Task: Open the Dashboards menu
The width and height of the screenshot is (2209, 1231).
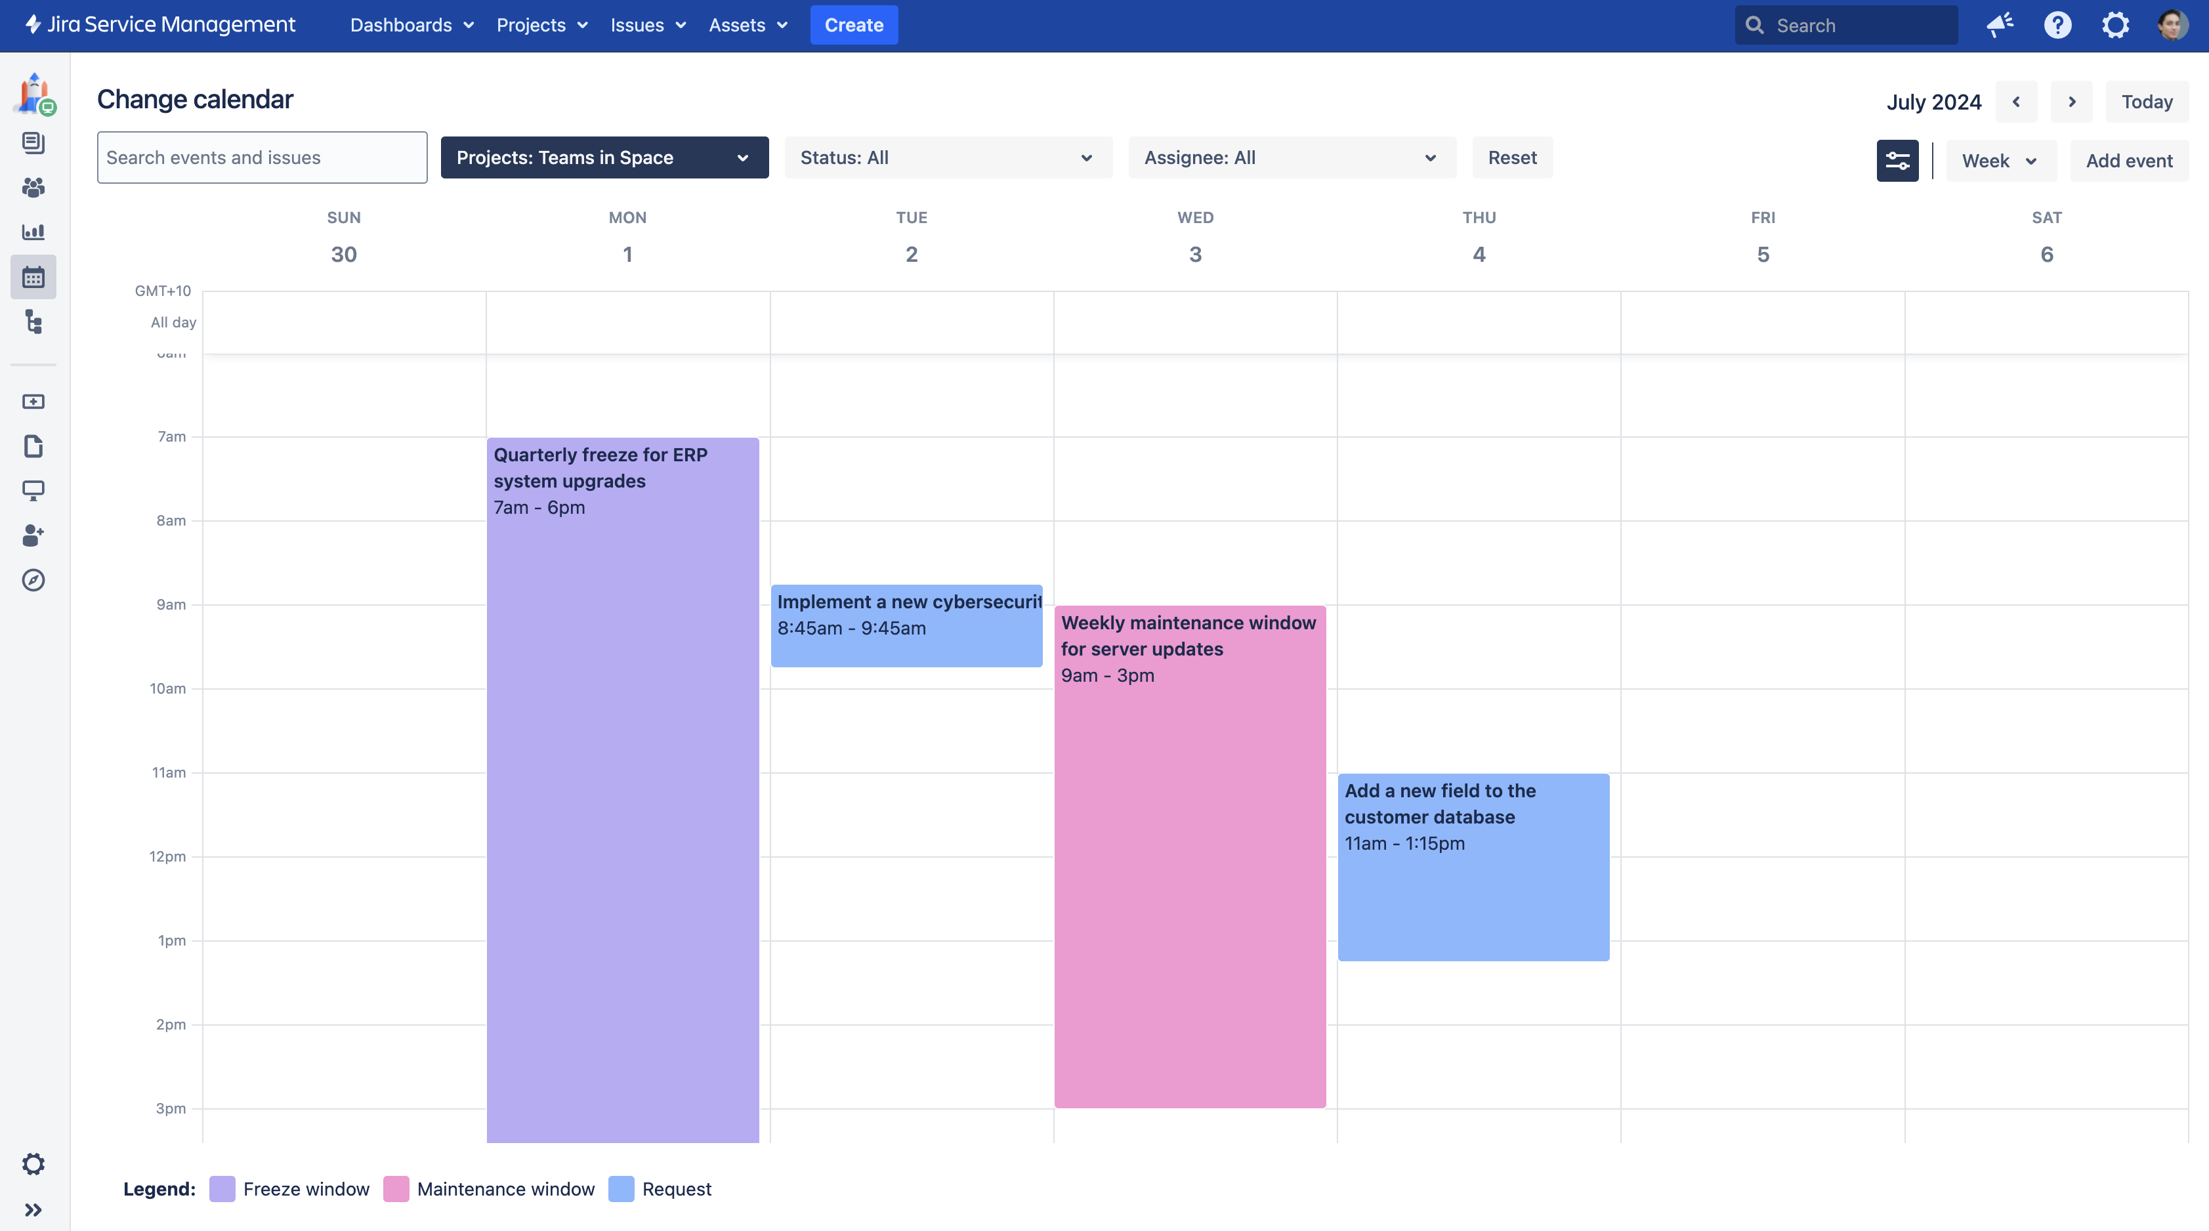Action: [411, 25]
